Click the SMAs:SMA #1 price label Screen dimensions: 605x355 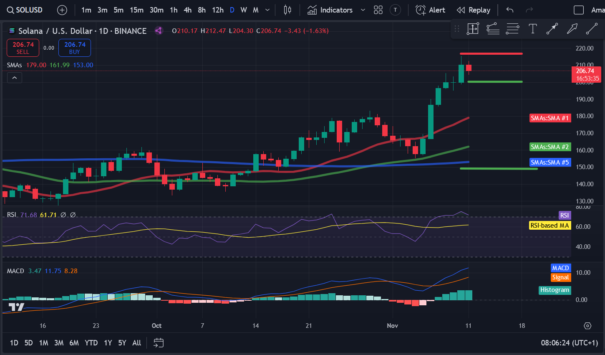pyautogui.click(x=550, y=118)
